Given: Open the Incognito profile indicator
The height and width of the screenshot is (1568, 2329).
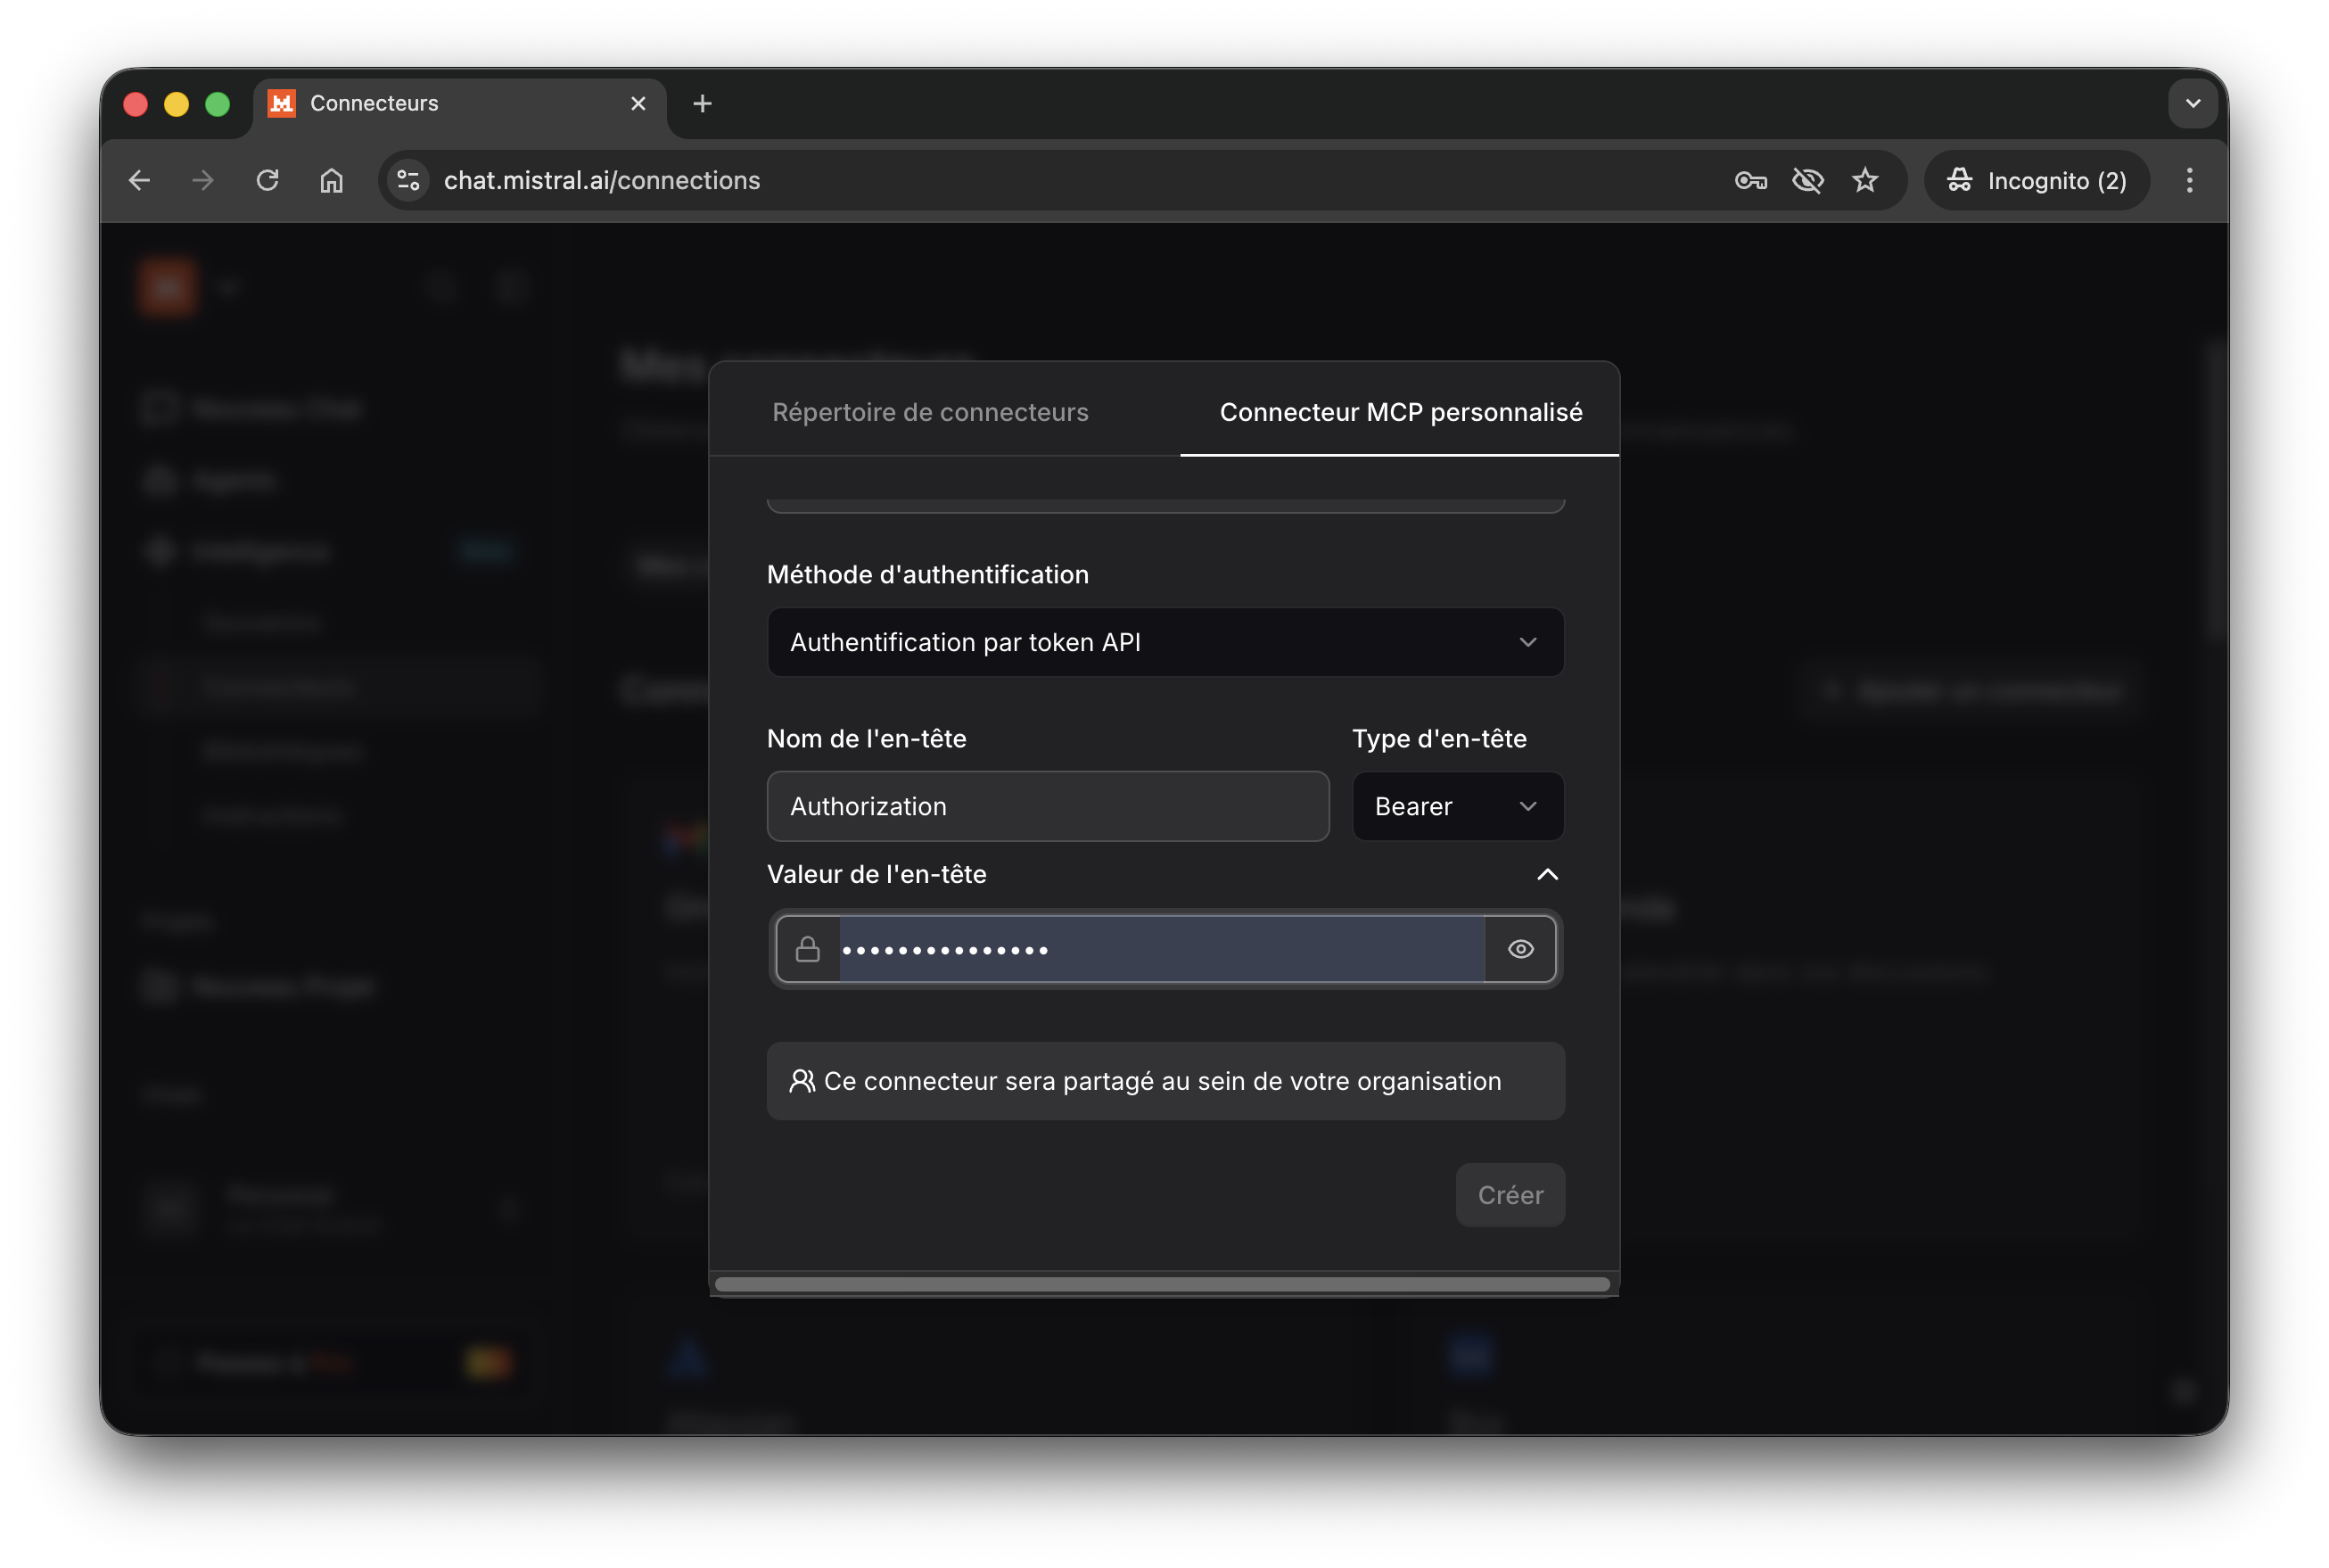Looking at the screenshot, I should [2037, 180].
